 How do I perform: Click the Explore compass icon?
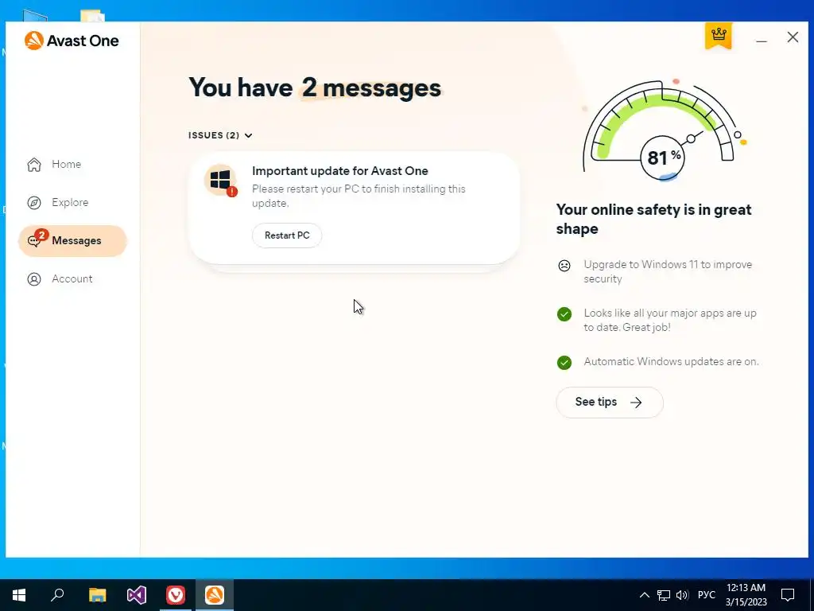34,203
